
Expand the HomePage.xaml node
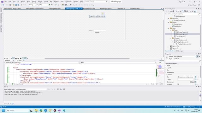click(172, 36)
